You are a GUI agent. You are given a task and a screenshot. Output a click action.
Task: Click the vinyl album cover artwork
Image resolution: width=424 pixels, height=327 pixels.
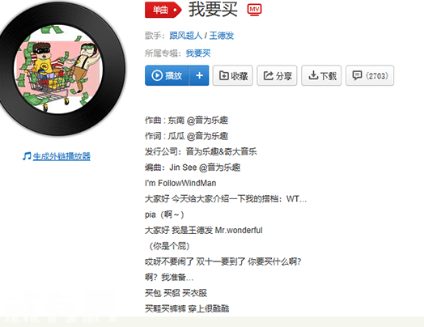(58, 69)
